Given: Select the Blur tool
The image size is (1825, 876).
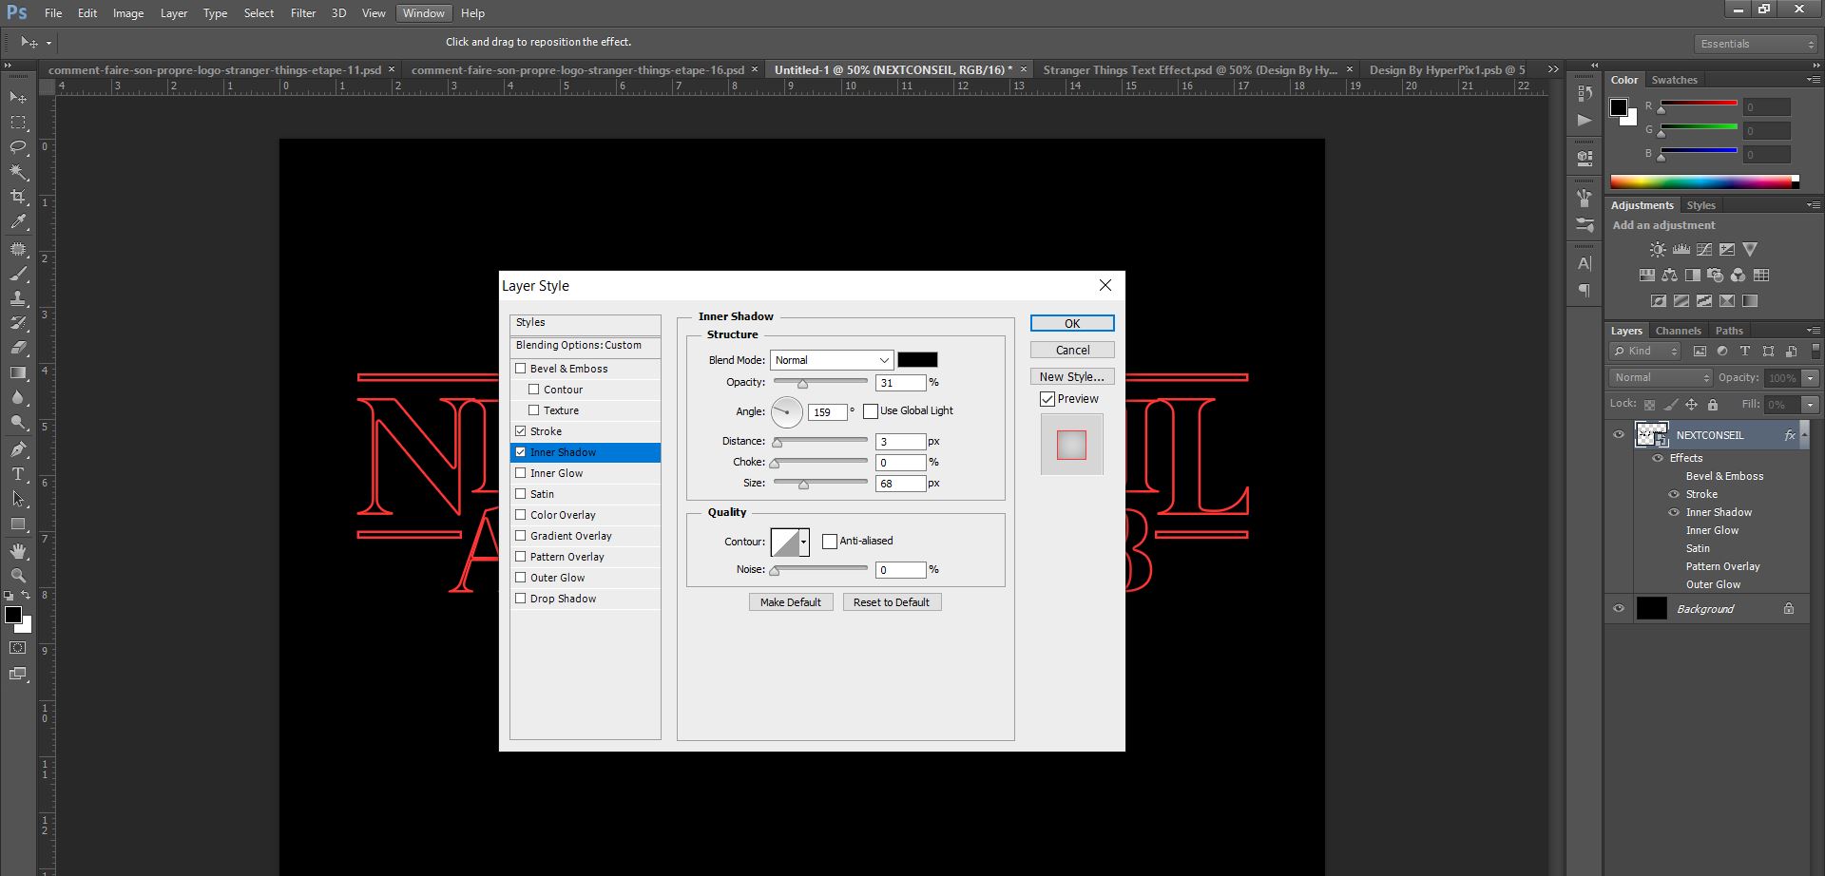Looking at the screenshot, I should tap(18, 397).
